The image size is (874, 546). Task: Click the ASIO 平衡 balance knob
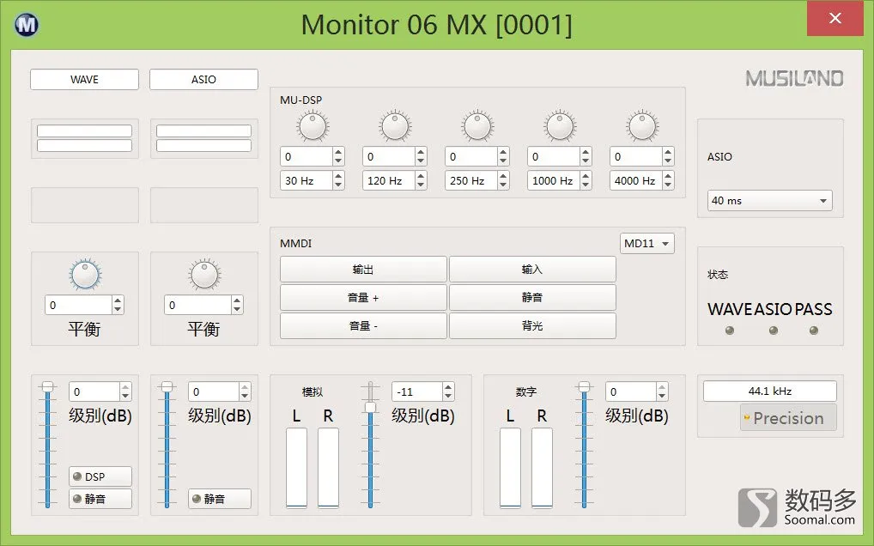[204, 274]
